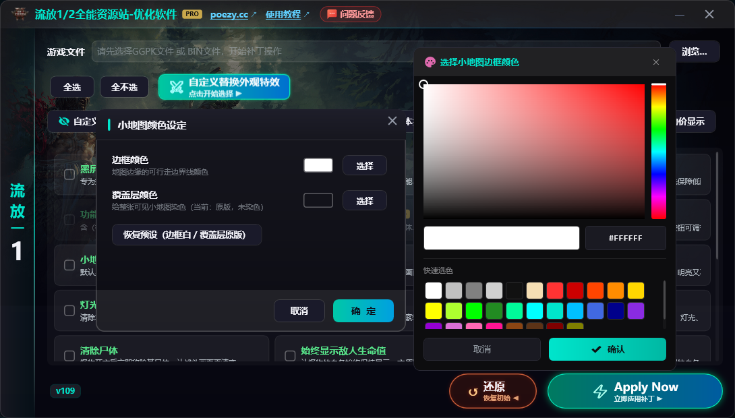Viewport: 735px width, 418px height.
Task: Click the rainbow hue slider
Action: pos(659,151)
